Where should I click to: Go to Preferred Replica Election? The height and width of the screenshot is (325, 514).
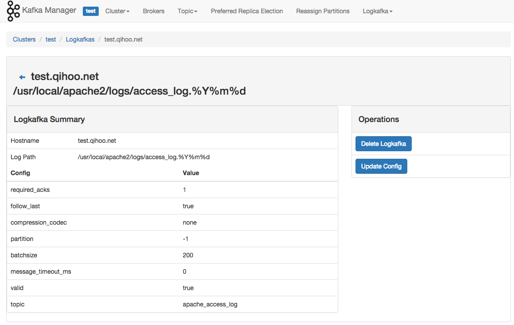[x=247, y=11]
